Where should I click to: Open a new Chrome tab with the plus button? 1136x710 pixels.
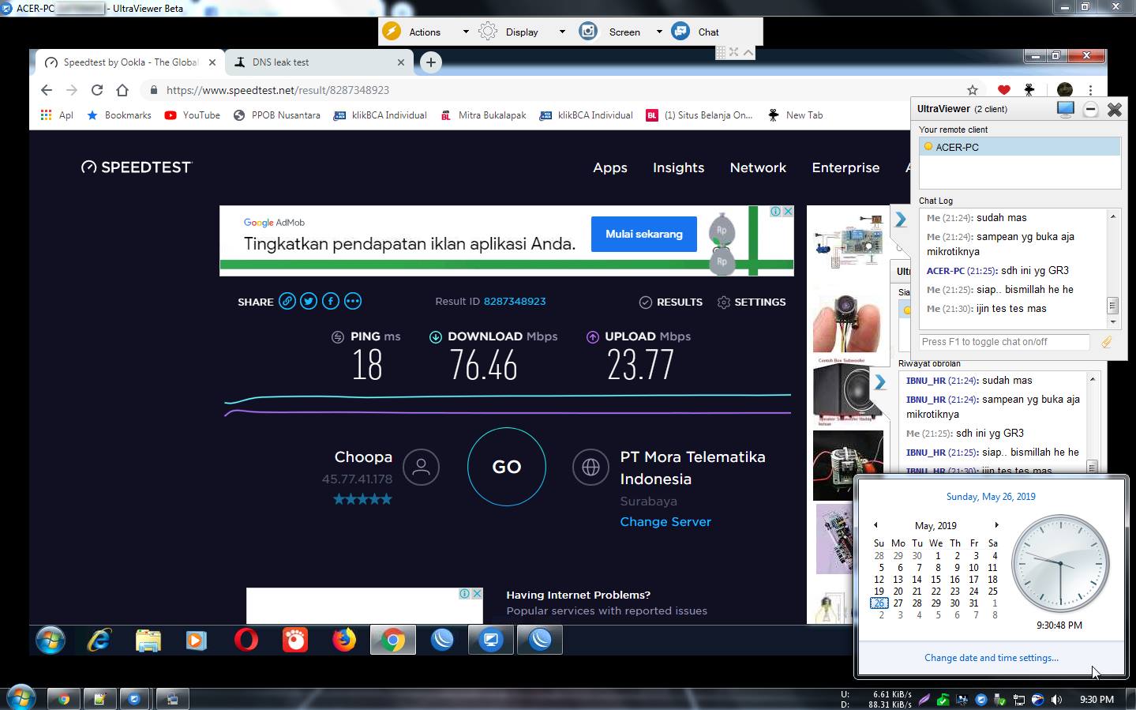coord(431,62)
